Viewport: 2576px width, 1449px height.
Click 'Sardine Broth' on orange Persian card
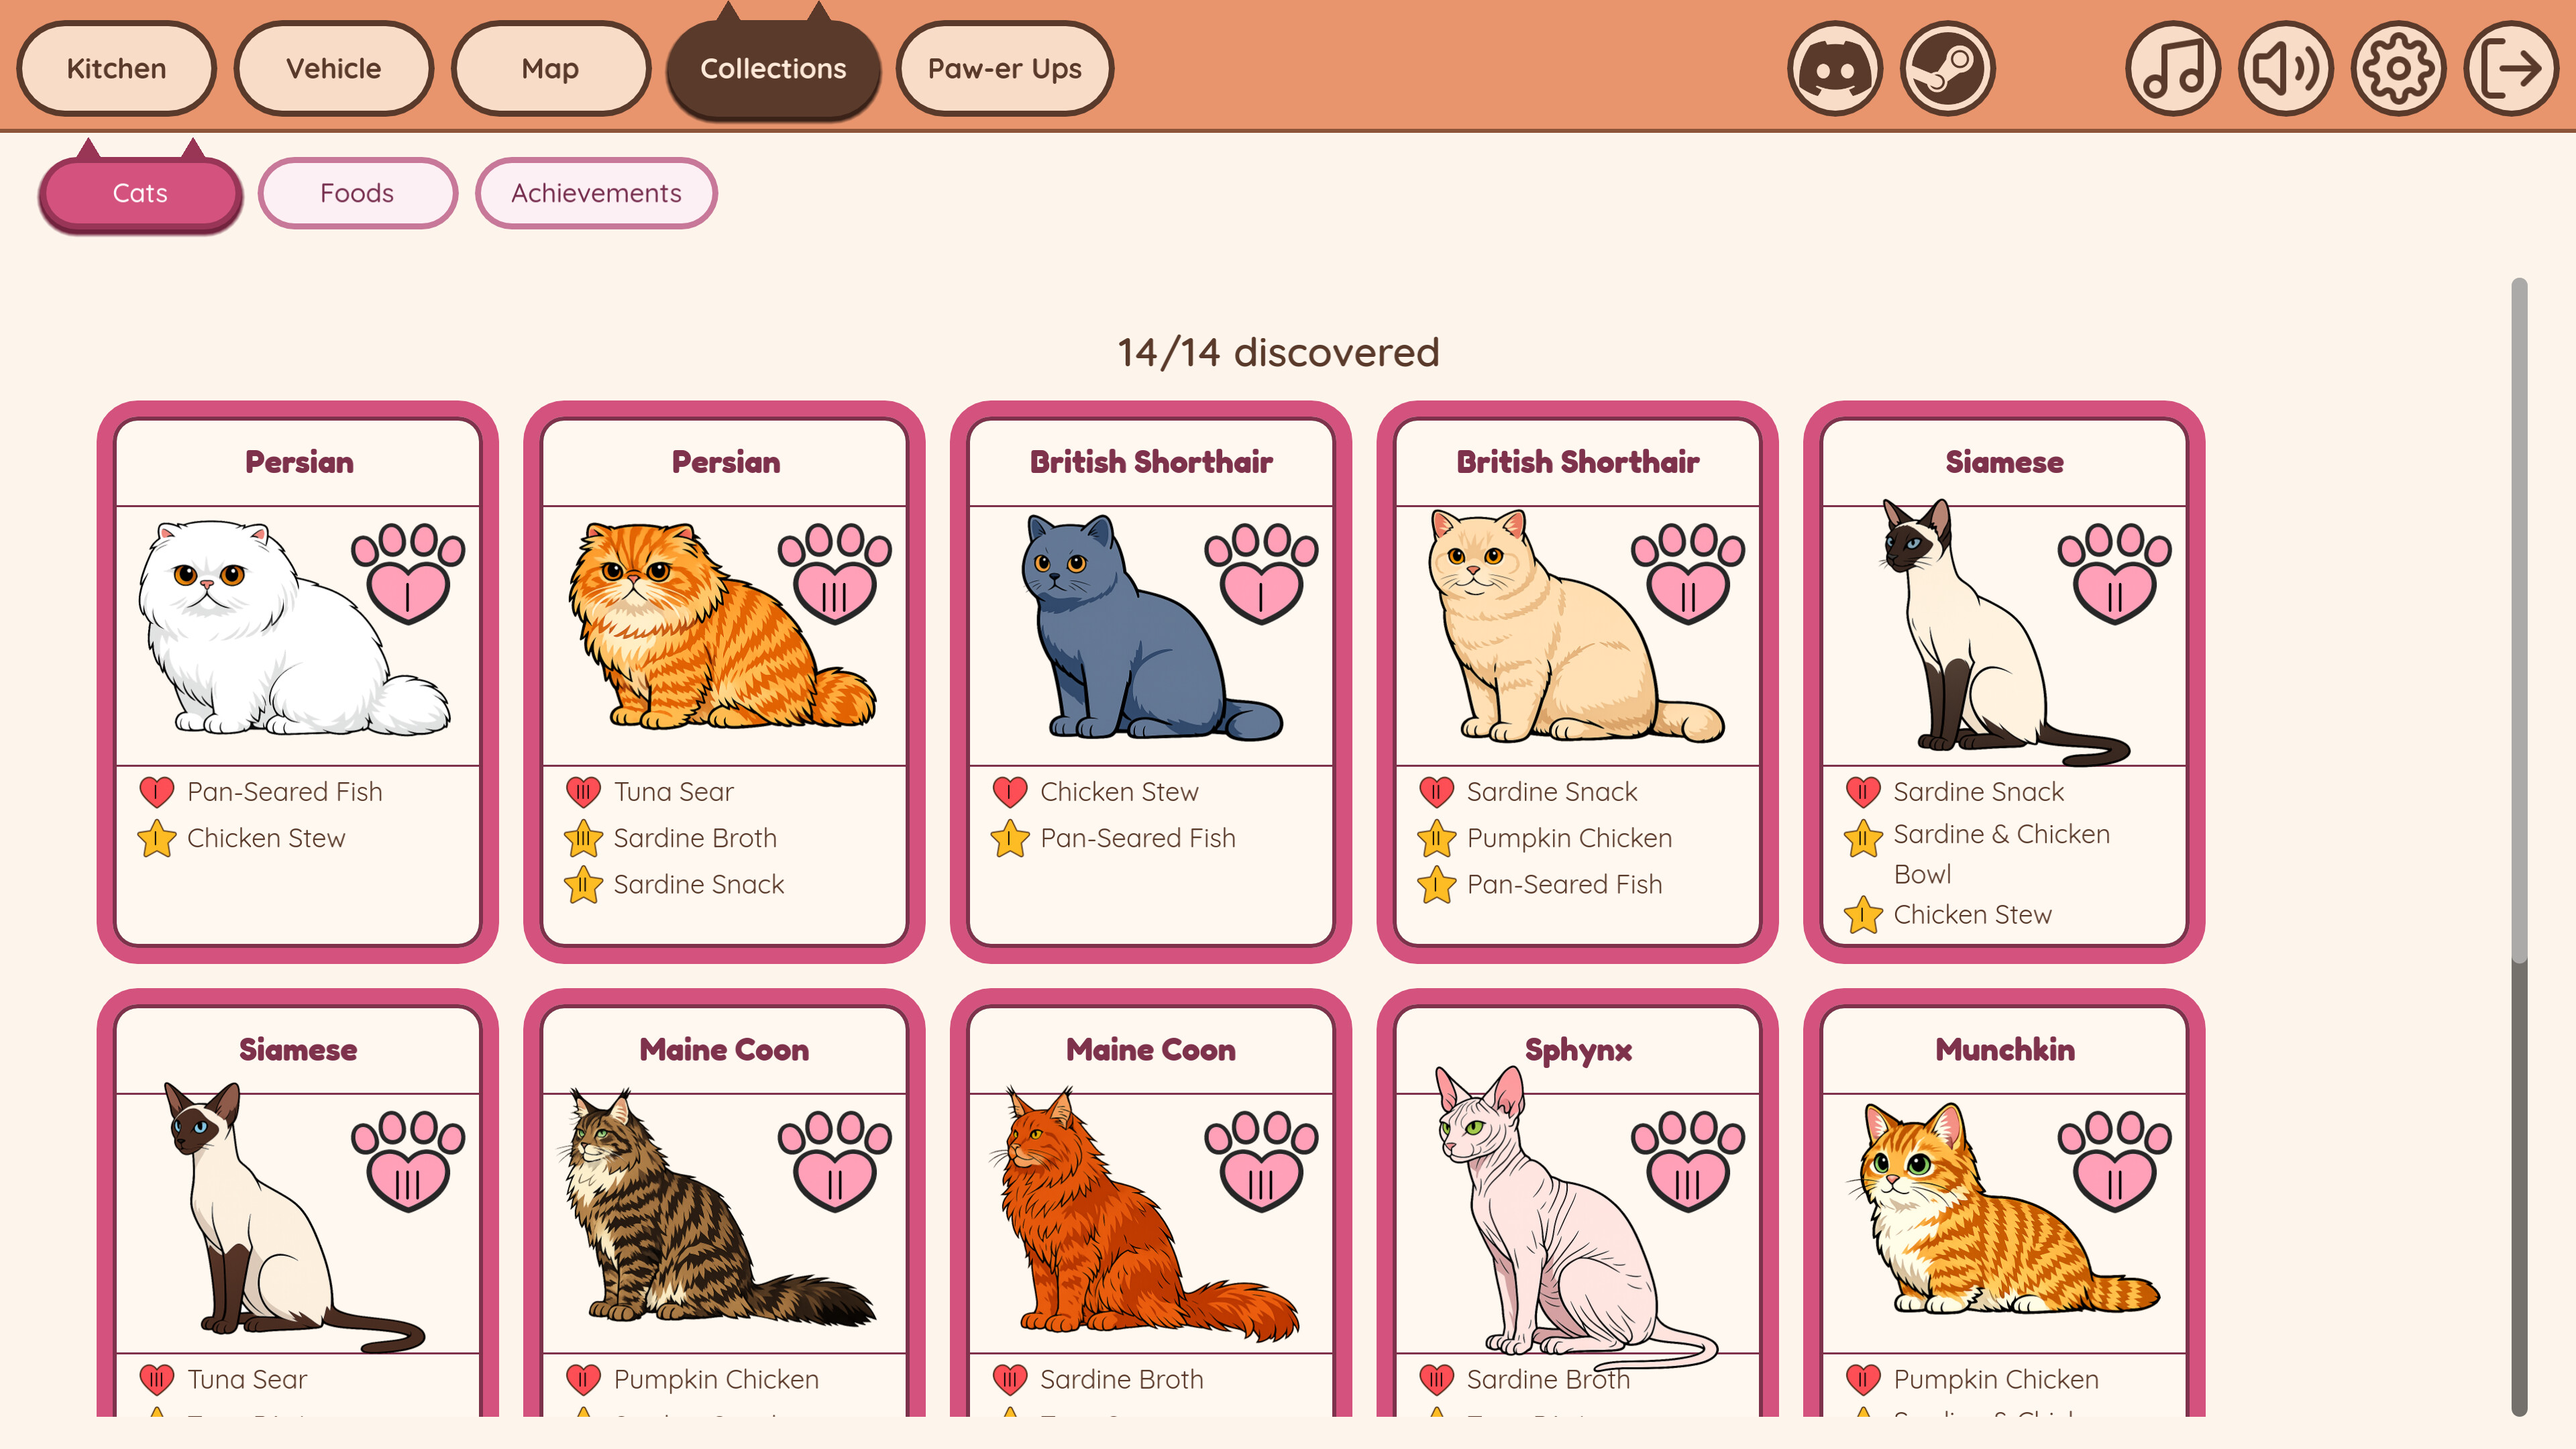[695, 838]
